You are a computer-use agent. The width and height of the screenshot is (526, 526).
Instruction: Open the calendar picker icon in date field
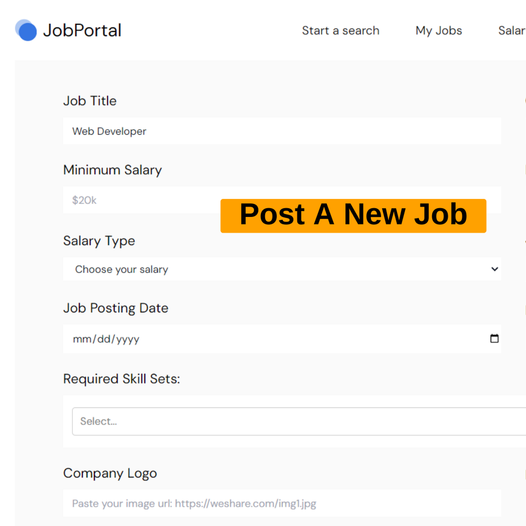494,338
